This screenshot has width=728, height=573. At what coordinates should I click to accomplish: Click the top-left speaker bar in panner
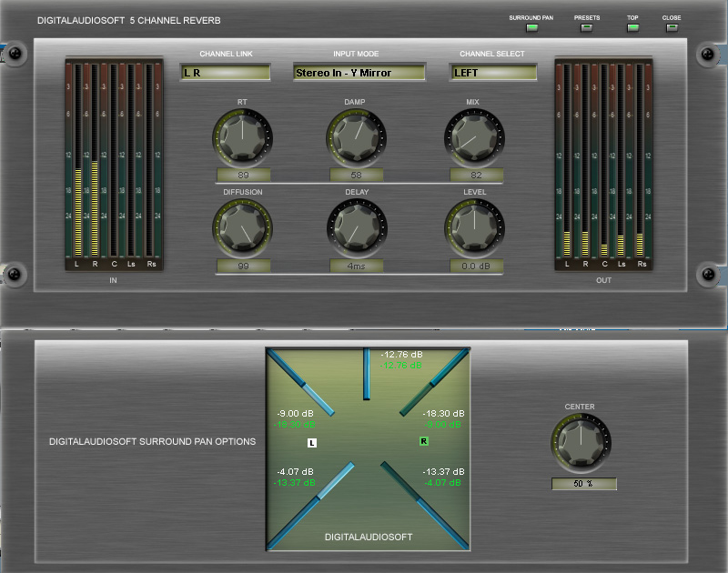click(301, 382)
